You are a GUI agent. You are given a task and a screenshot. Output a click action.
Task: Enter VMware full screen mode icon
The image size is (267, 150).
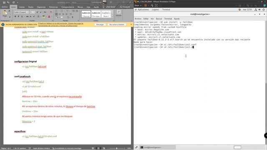(156, 5)
